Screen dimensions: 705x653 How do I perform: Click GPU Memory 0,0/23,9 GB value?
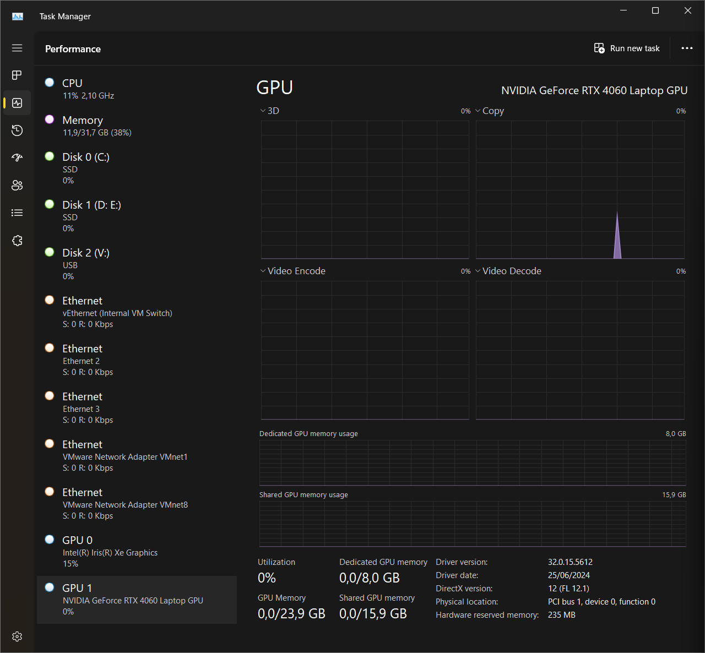291,613
